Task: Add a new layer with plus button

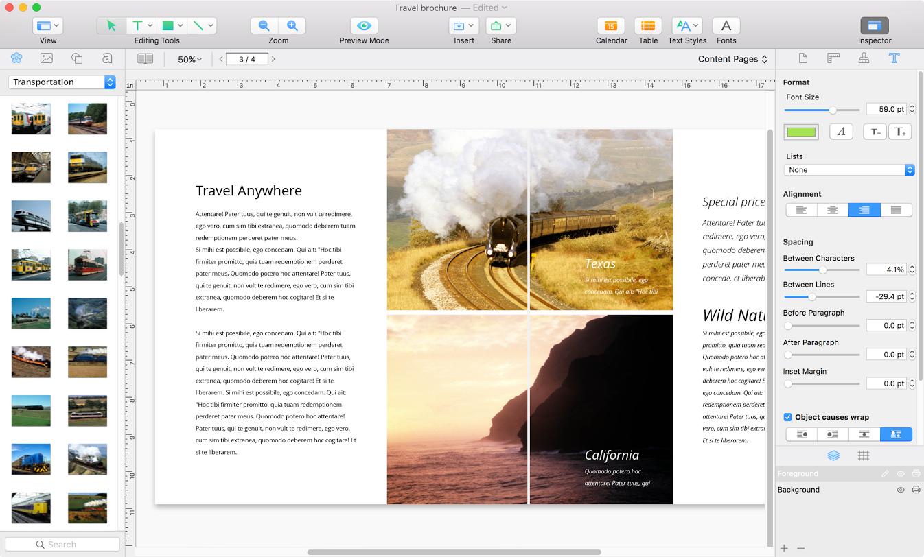Action: (784, 548)
